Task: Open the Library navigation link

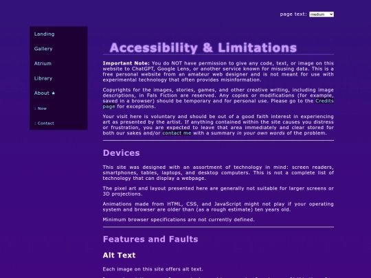Action: click(43, 78)
